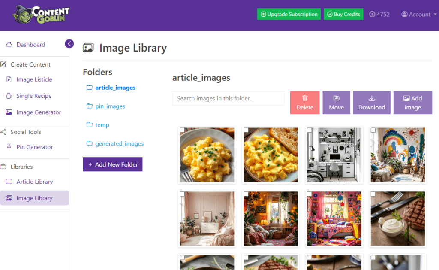Click the Download button
The width and height of the screenshot is (439, 270).
click(372, 103)
